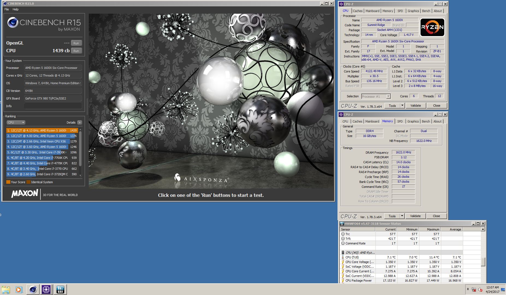Click the Maximum column header in HWiNFO
The height and width of the screenshot is (295, 506).
(430, 229)
